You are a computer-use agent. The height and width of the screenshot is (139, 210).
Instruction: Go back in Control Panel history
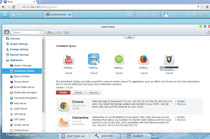point(50,32)
